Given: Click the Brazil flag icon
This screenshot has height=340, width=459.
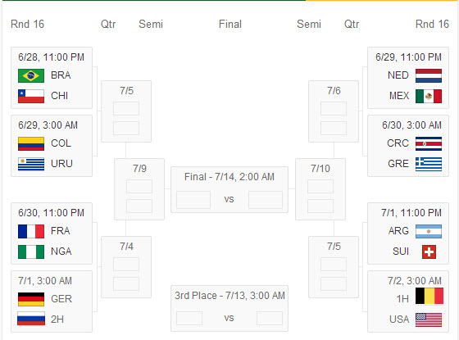Looking at the screenshot, I should (31, 75).
